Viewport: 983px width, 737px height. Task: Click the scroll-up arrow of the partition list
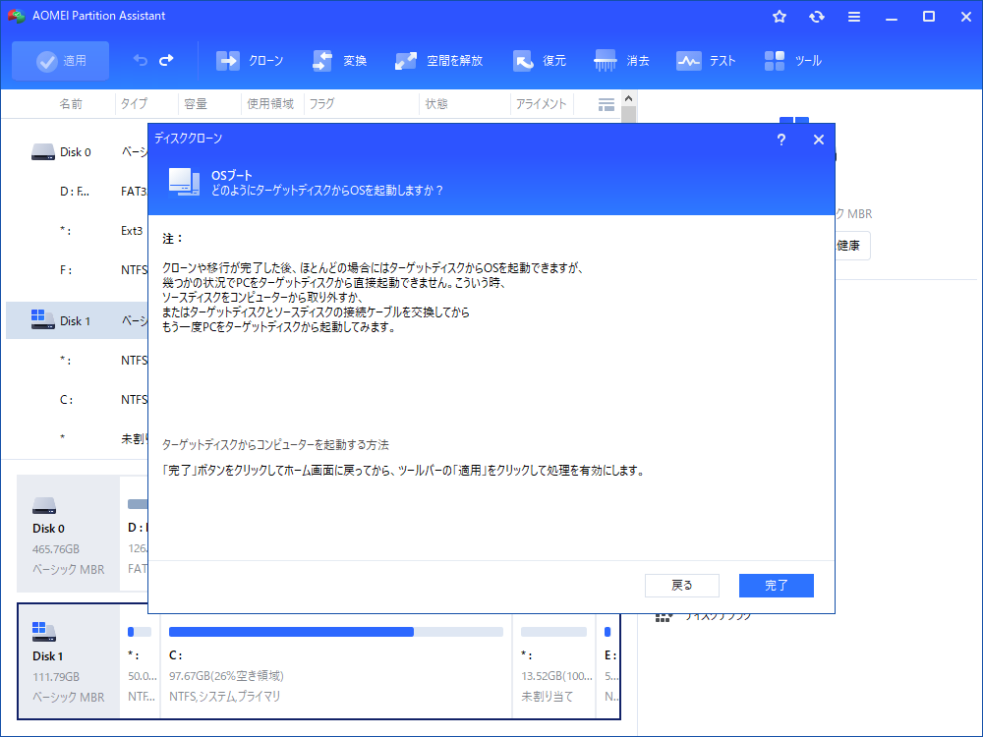(629, 99)
